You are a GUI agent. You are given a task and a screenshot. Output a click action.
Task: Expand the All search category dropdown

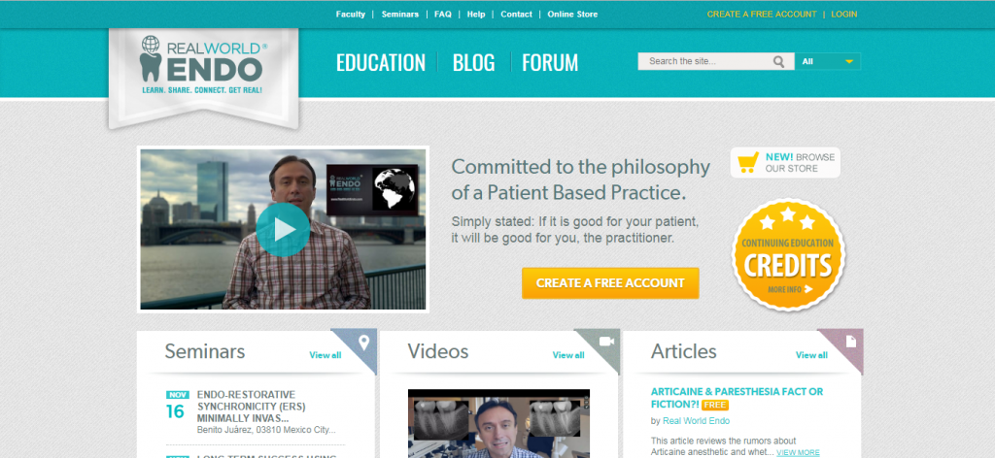[828, 61]
